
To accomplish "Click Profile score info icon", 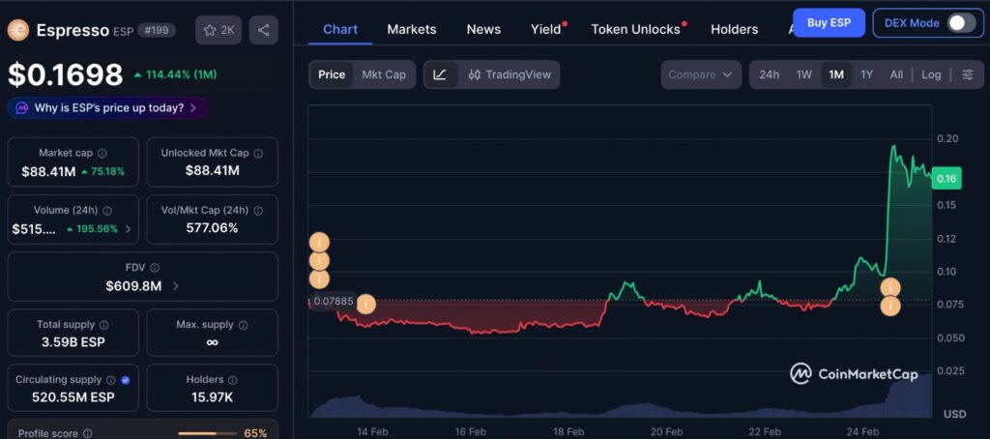I will tap(88, 434).
